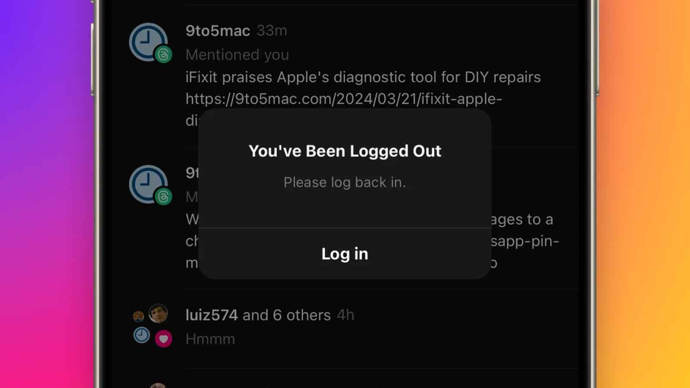Image resolution: width=690 pixels, height=388 pixels.
Task: Tap small orange avatar near luiz574
Action: coord(138,316)
